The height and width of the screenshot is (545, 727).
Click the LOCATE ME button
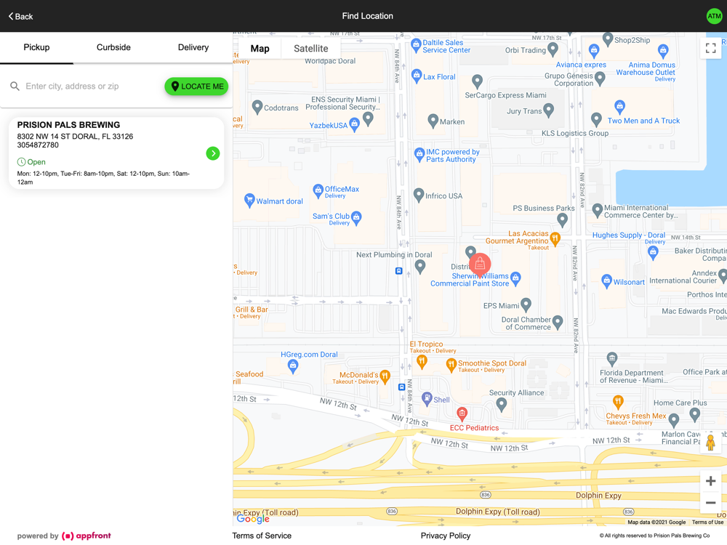click(196, 86)
